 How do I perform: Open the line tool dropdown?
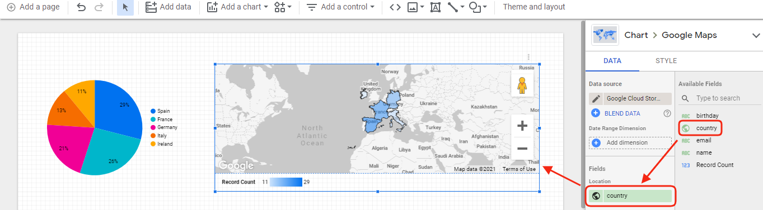tap(456, 7)
